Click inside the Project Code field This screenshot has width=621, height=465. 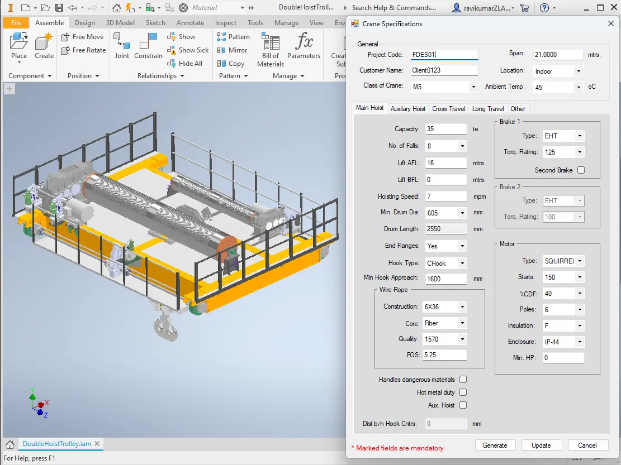[444, 54]
